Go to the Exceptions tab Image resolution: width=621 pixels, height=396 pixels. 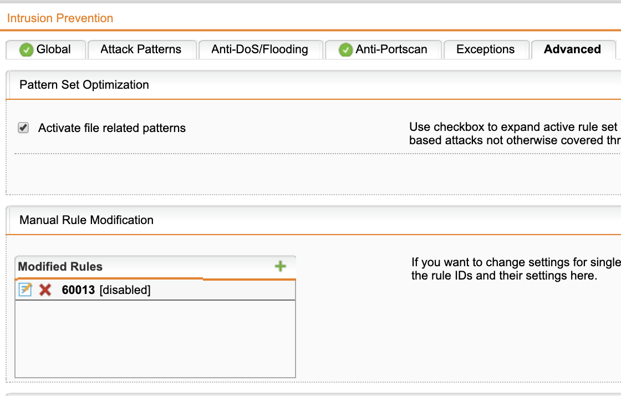pyautogui.click(x=486, y=49)
